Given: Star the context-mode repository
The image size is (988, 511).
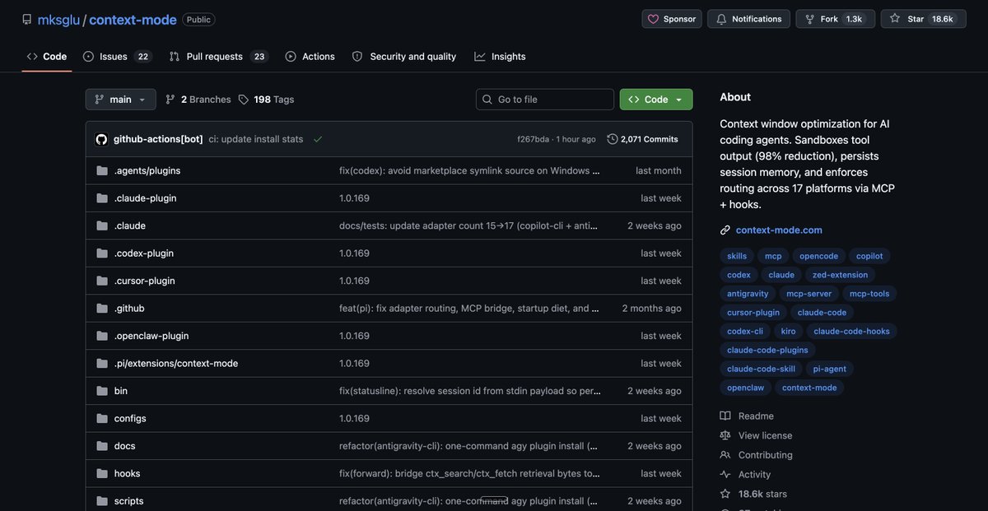Looking at the screenshot, I should point(923,19).
